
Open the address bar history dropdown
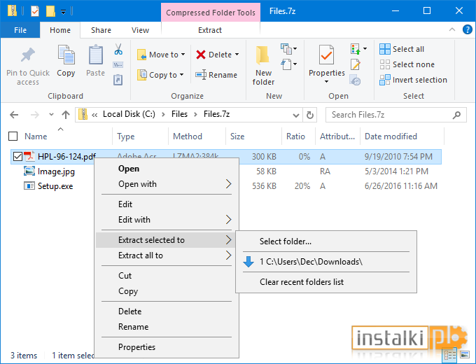pos(296,115)
